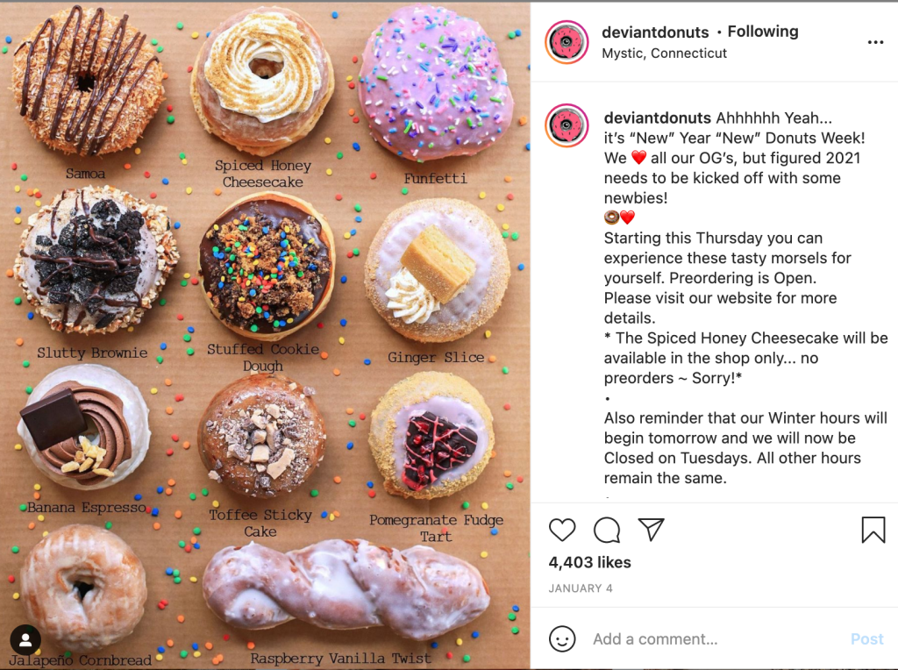Open the emoji picker smiley icon

(562, 638)
